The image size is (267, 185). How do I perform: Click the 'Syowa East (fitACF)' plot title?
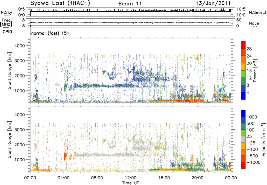60,3
